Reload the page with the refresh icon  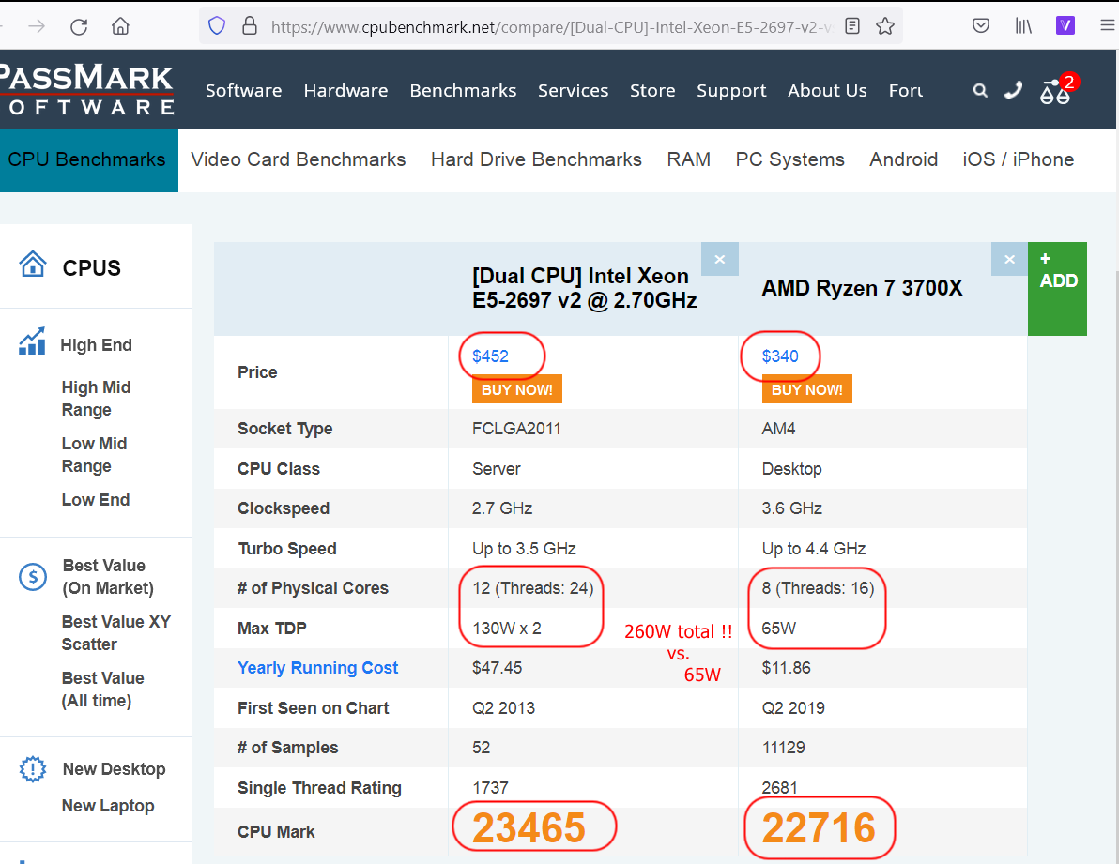point(79,27)
